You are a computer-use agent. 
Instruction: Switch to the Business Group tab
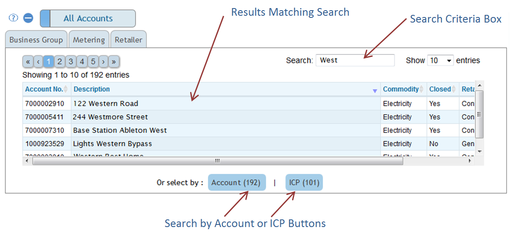(36, 40)
